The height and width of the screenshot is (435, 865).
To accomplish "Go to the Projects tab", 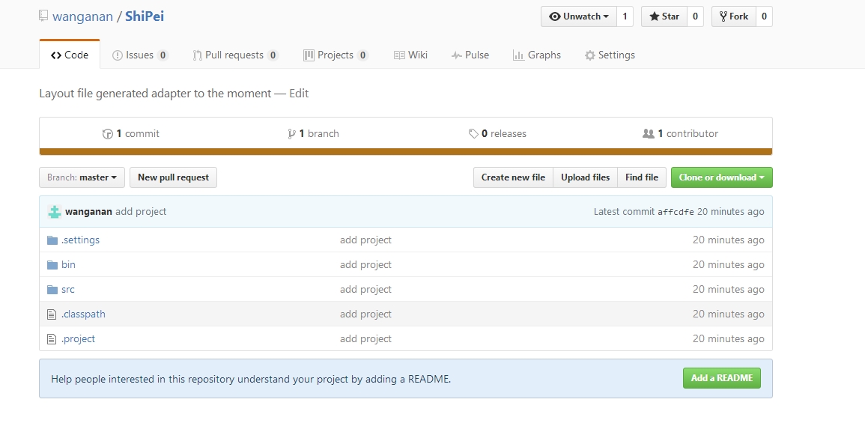I will coord(336,55).
